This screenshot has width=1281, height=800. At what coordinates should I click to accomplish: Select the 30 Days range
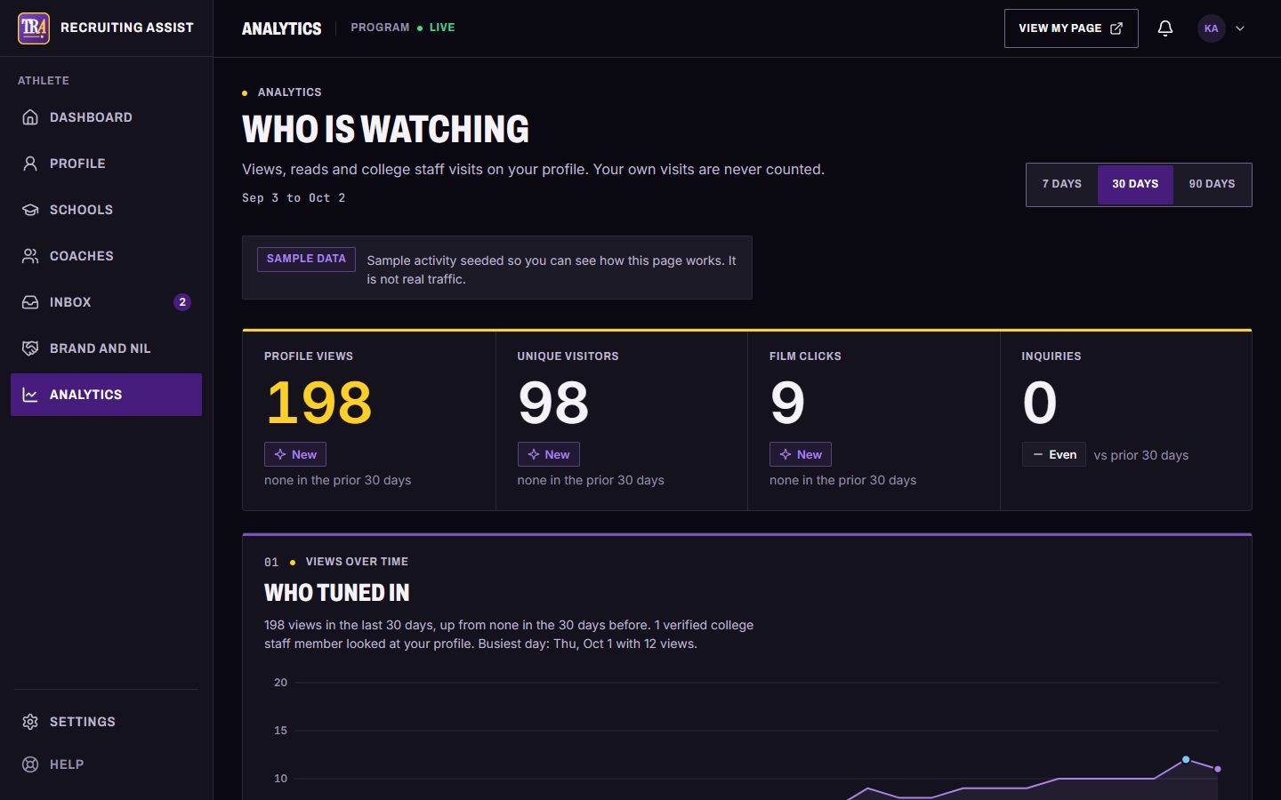tap(1135, 184)
